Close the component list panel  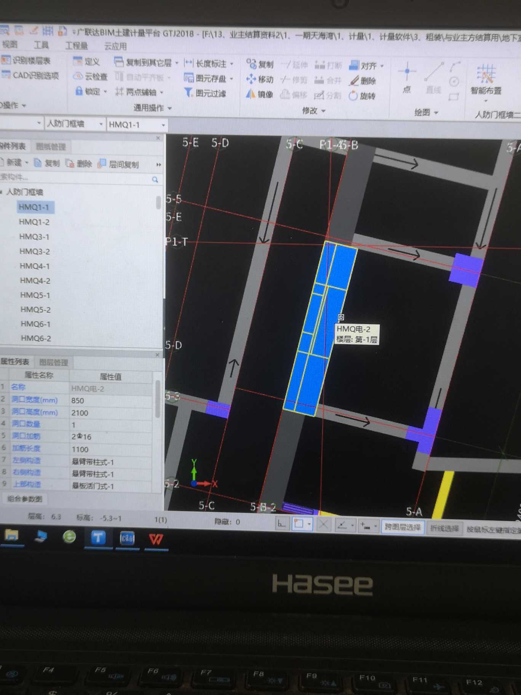pos(158,138)
